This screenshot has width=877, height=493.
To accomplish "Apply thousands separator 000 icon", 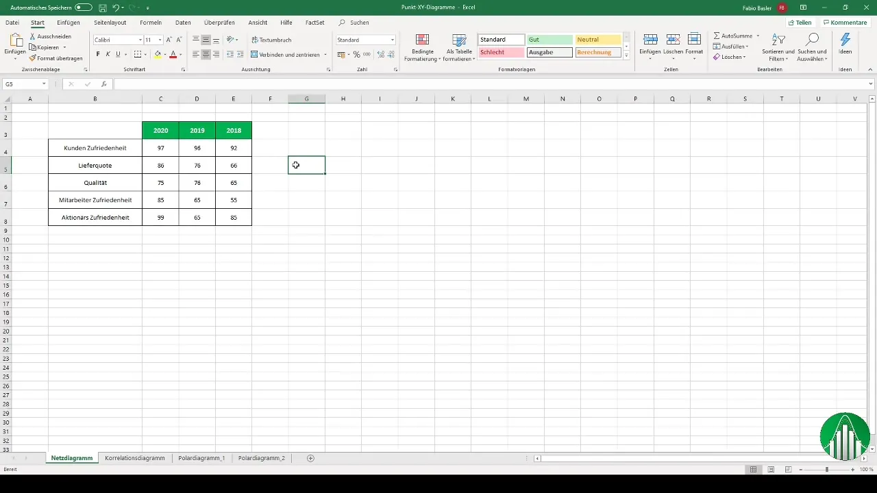I will point(367,54).
